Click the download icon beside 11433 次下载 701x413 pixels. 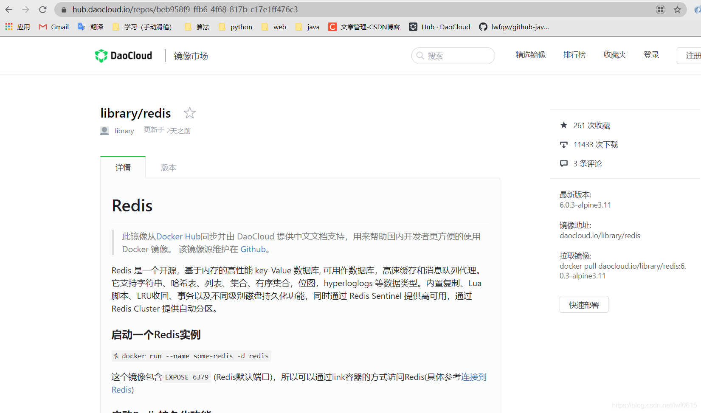click(564, 145)
